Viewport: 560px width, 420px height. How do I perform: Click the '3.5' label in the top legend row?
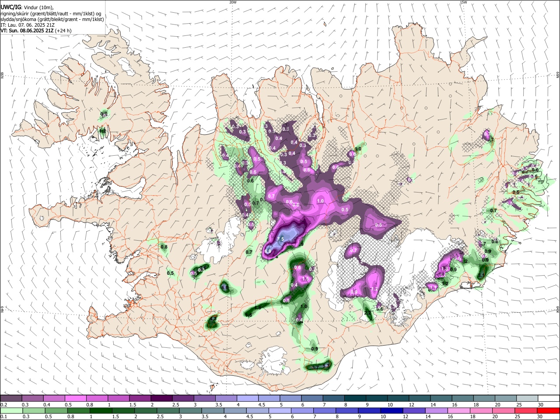point(219,405)
